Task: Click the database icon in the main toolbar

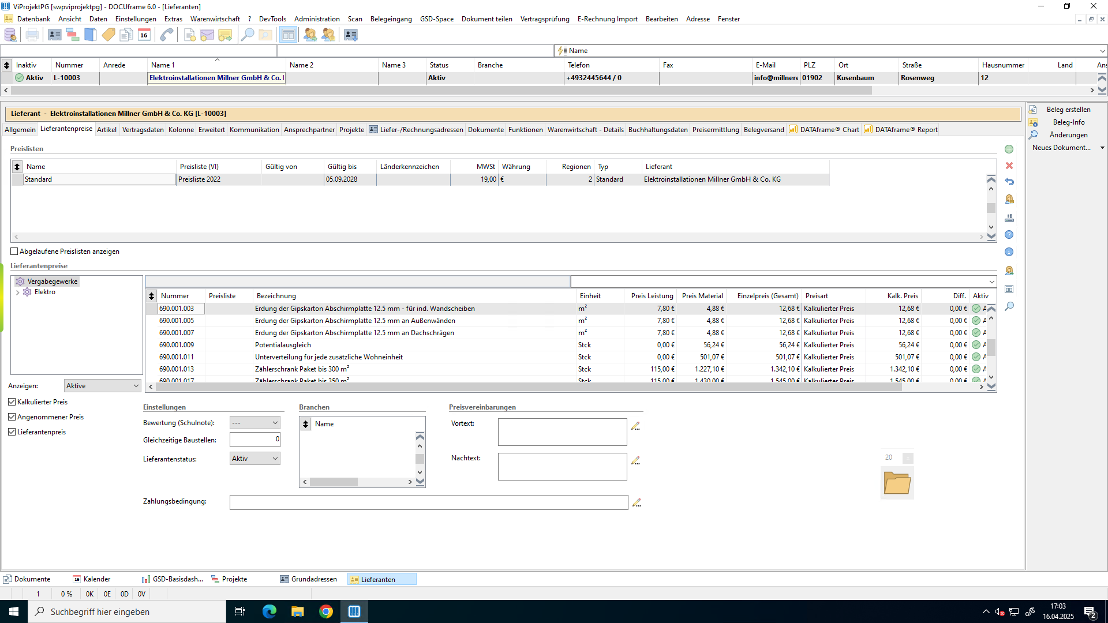Action: pyautogui.click(x=10, y=35)
